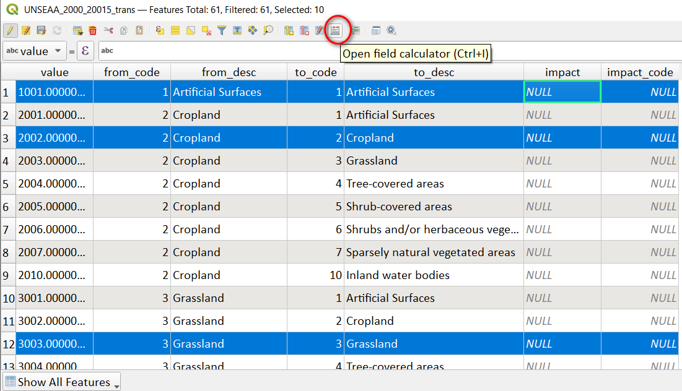The width and height of the screenshot is (682, 391).
Task: Click row 11 from_desc 'Grassland' cell
Action: [x=229, y=321]
